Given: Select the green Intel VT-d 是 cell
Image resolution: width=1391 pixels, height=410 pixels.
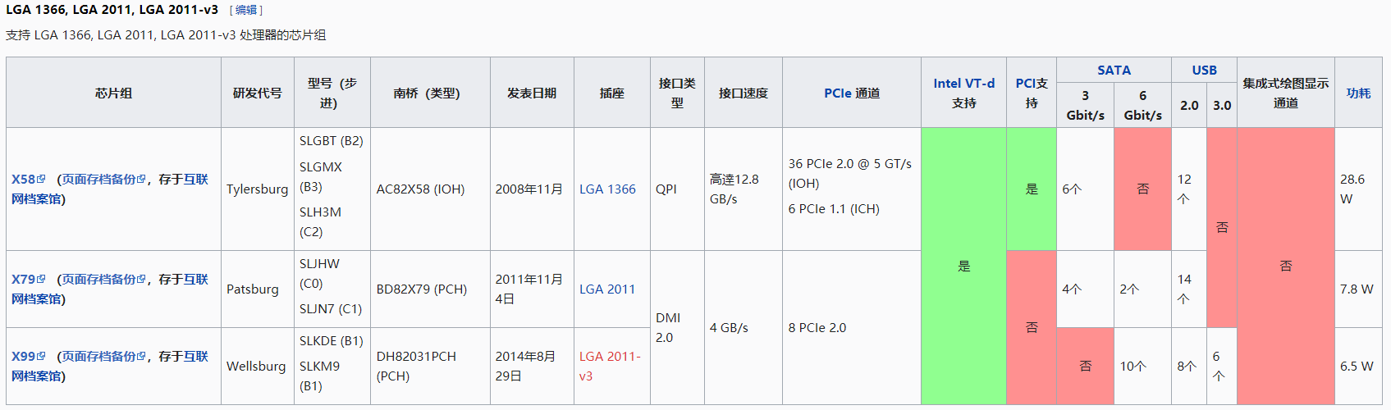Looking at the screenshot, I should tap(964, 266).
